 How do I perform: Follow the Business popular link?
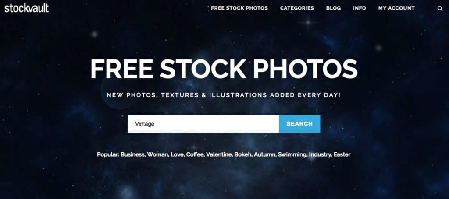132,154
